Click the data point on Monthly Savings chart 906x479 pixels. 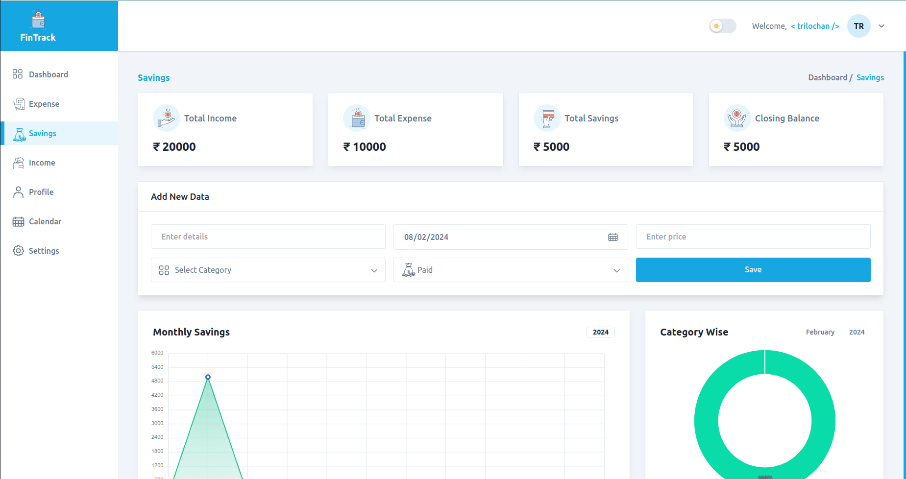pos(208,377)
